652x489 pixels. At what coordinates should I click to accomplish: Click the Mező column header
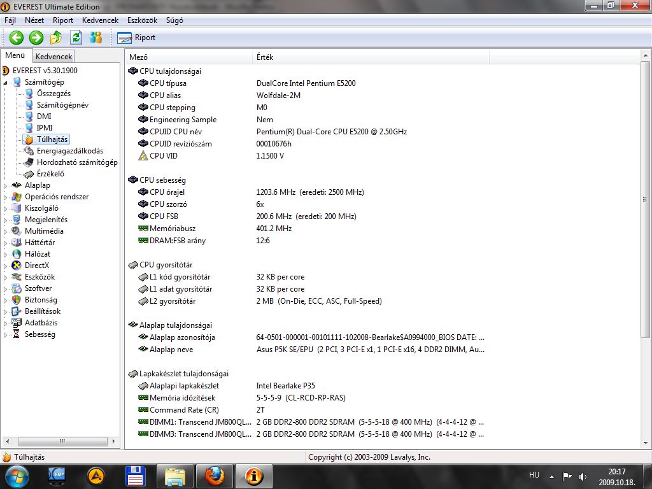[x=189, y=57]
